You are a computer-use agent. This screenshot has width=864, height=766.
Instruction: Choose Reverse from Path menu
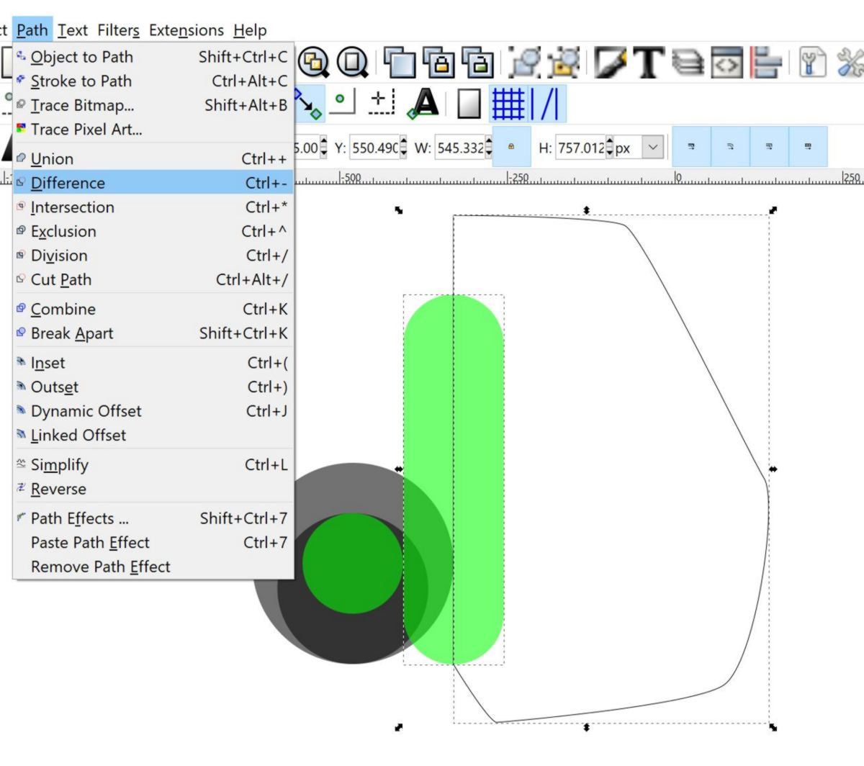153,489
